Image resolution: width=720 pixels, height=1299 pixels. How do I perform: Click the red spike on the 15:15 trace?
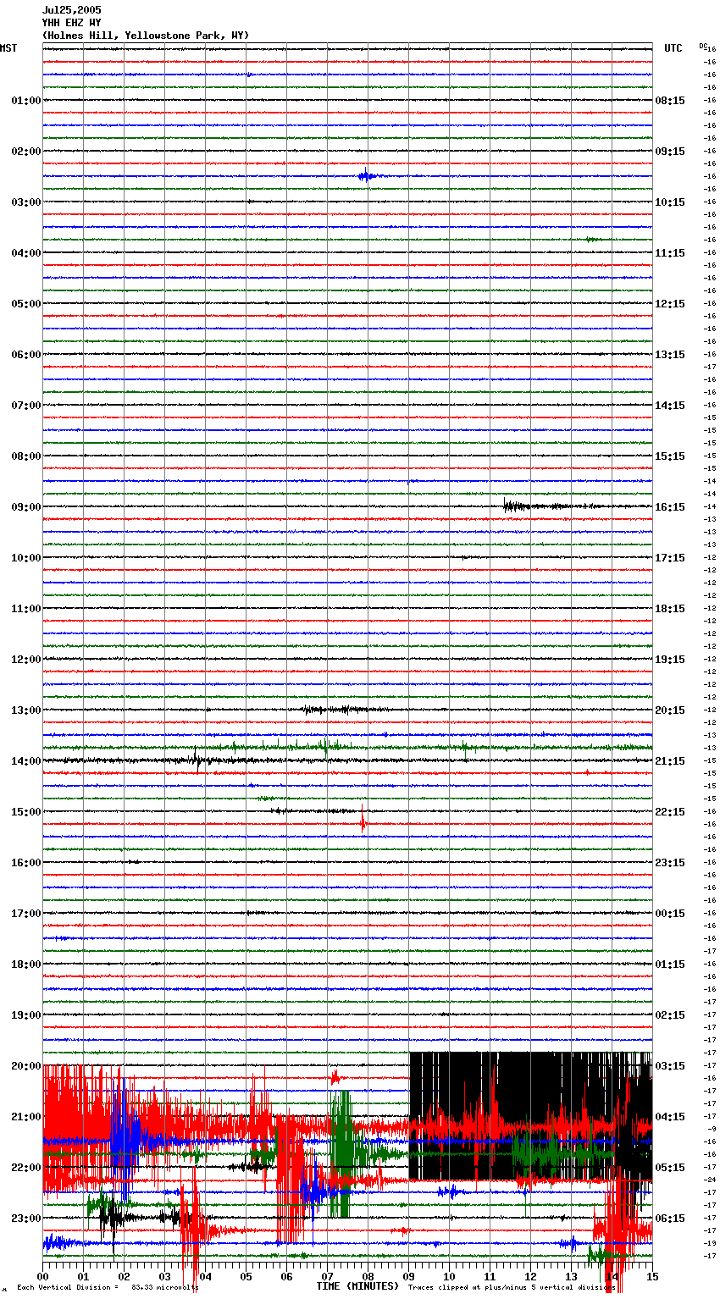tap(363, 822)
